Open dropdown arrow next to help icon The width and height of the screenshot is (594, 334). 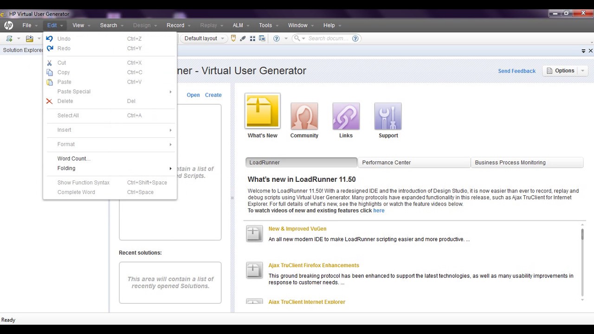tap(286, 39)
